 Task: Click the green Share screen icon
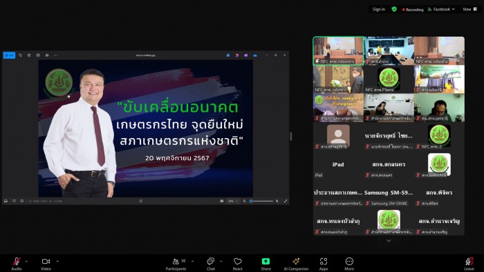(x=266, y=262)
